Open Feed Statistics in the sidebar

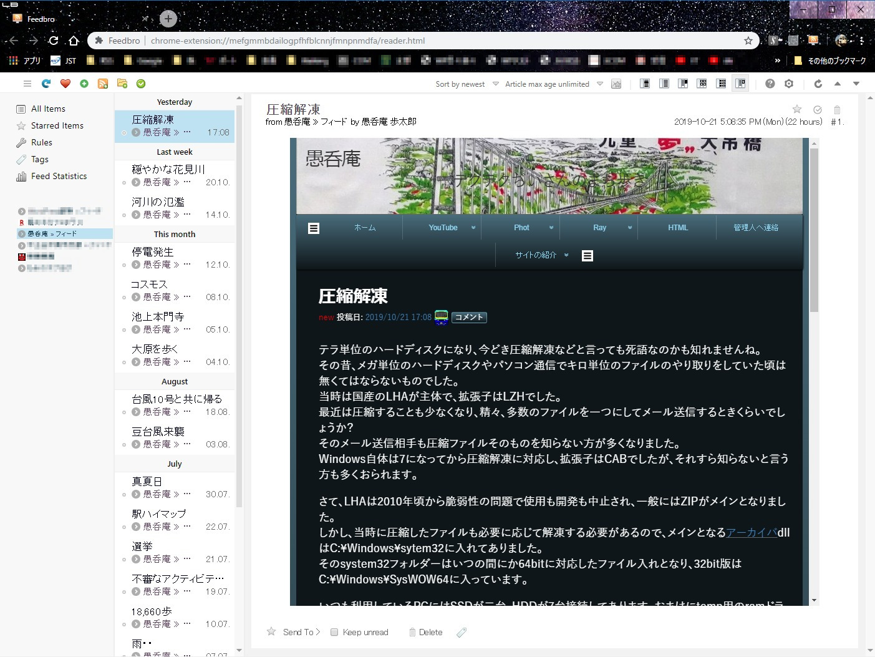[x=59, y=176]
